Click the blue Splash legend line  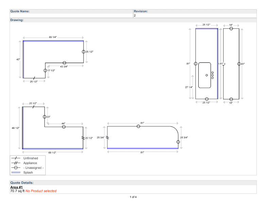(x=16, y=173)
